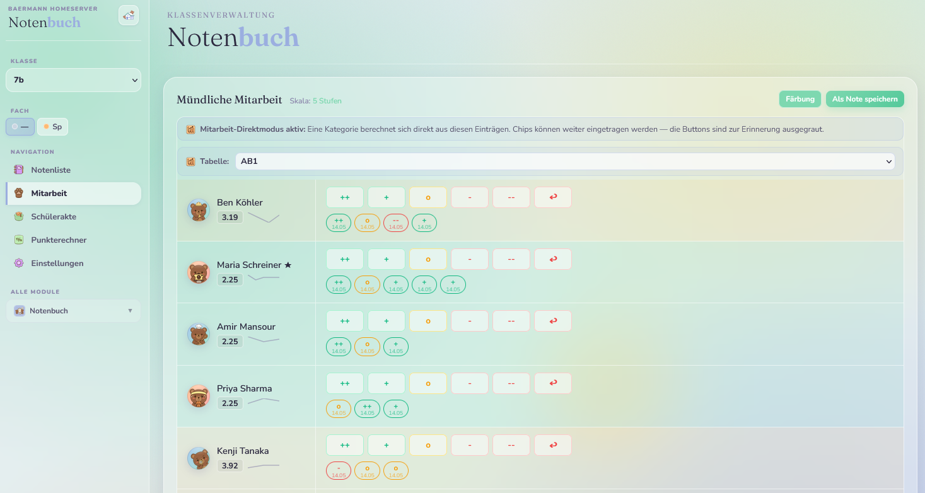Toggle Färbung coloring
Image resolution: width=925 pixels, height=493 pixels.
click(x=800, y=99)
